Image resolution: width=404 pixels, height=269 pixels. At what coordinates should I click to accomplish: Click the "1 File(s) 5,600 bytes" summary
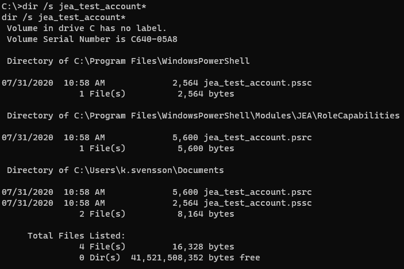[x=155, y=148]
